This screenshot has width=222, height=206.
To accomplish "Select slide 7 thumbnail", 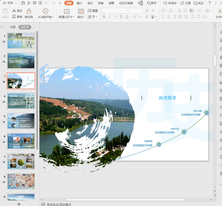I will coord(21,161).
